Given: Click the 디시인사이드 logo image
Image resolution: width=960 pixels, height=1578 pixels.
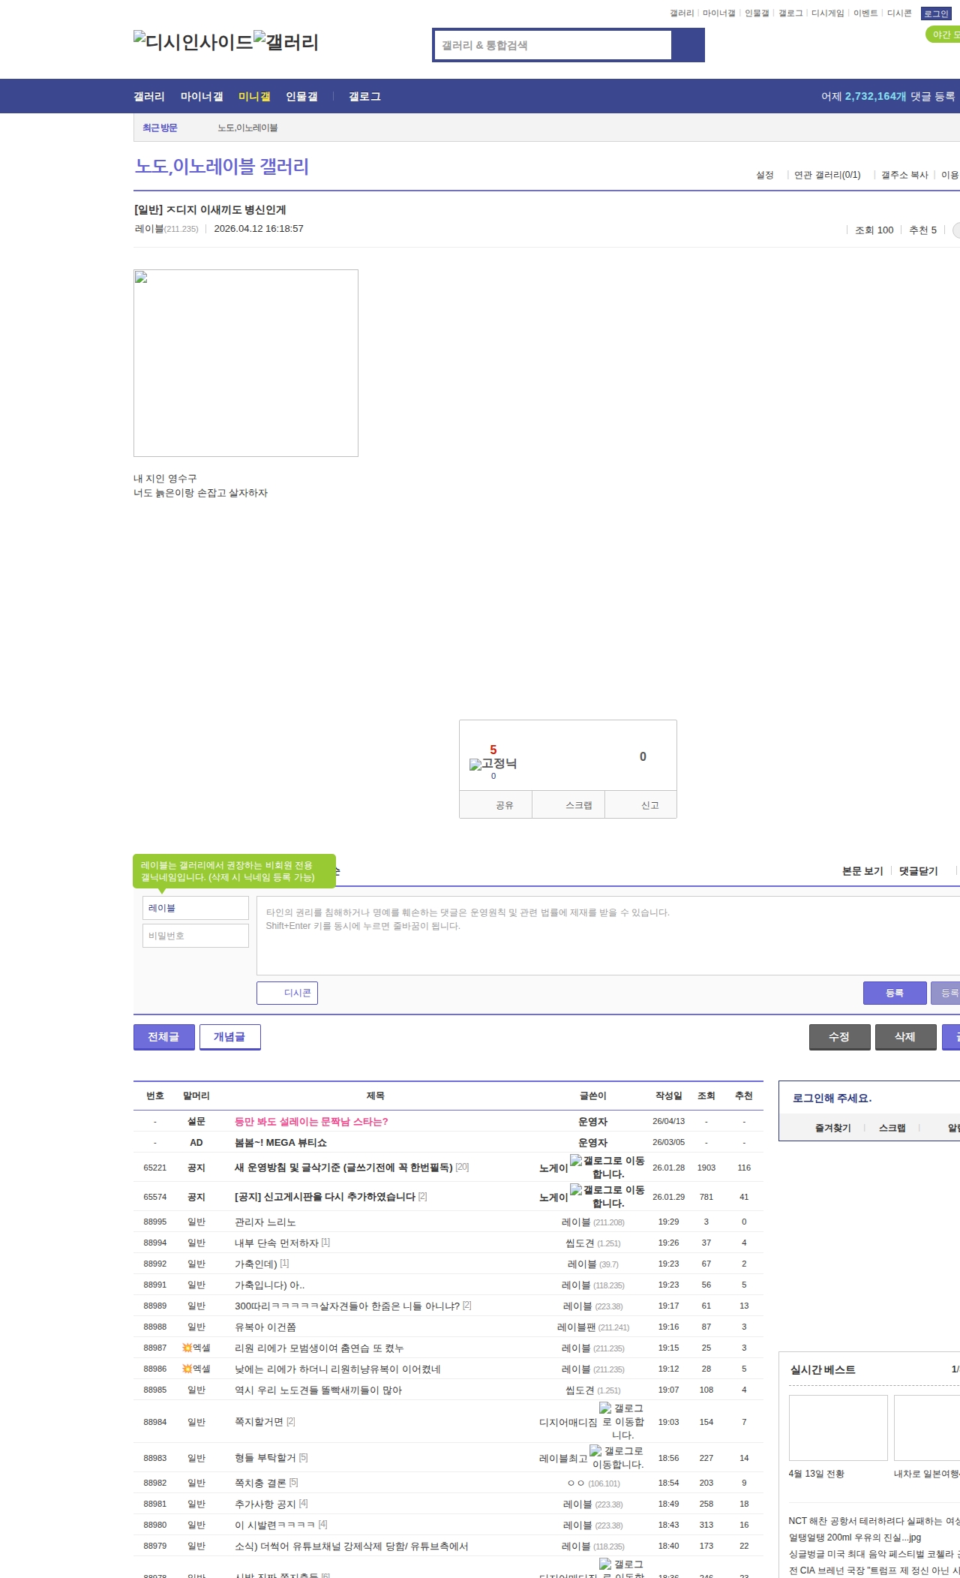Looking at the screenshot, I should 193,41.
